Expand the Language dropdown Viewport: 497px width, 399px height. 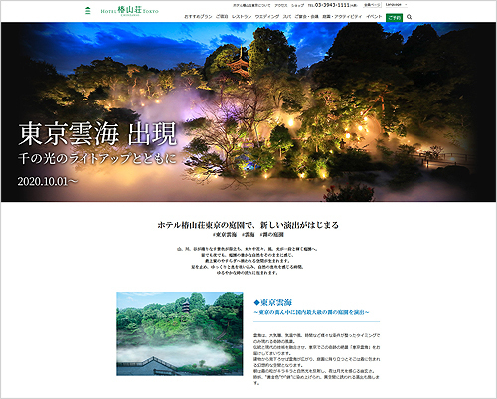click(397, 5)
